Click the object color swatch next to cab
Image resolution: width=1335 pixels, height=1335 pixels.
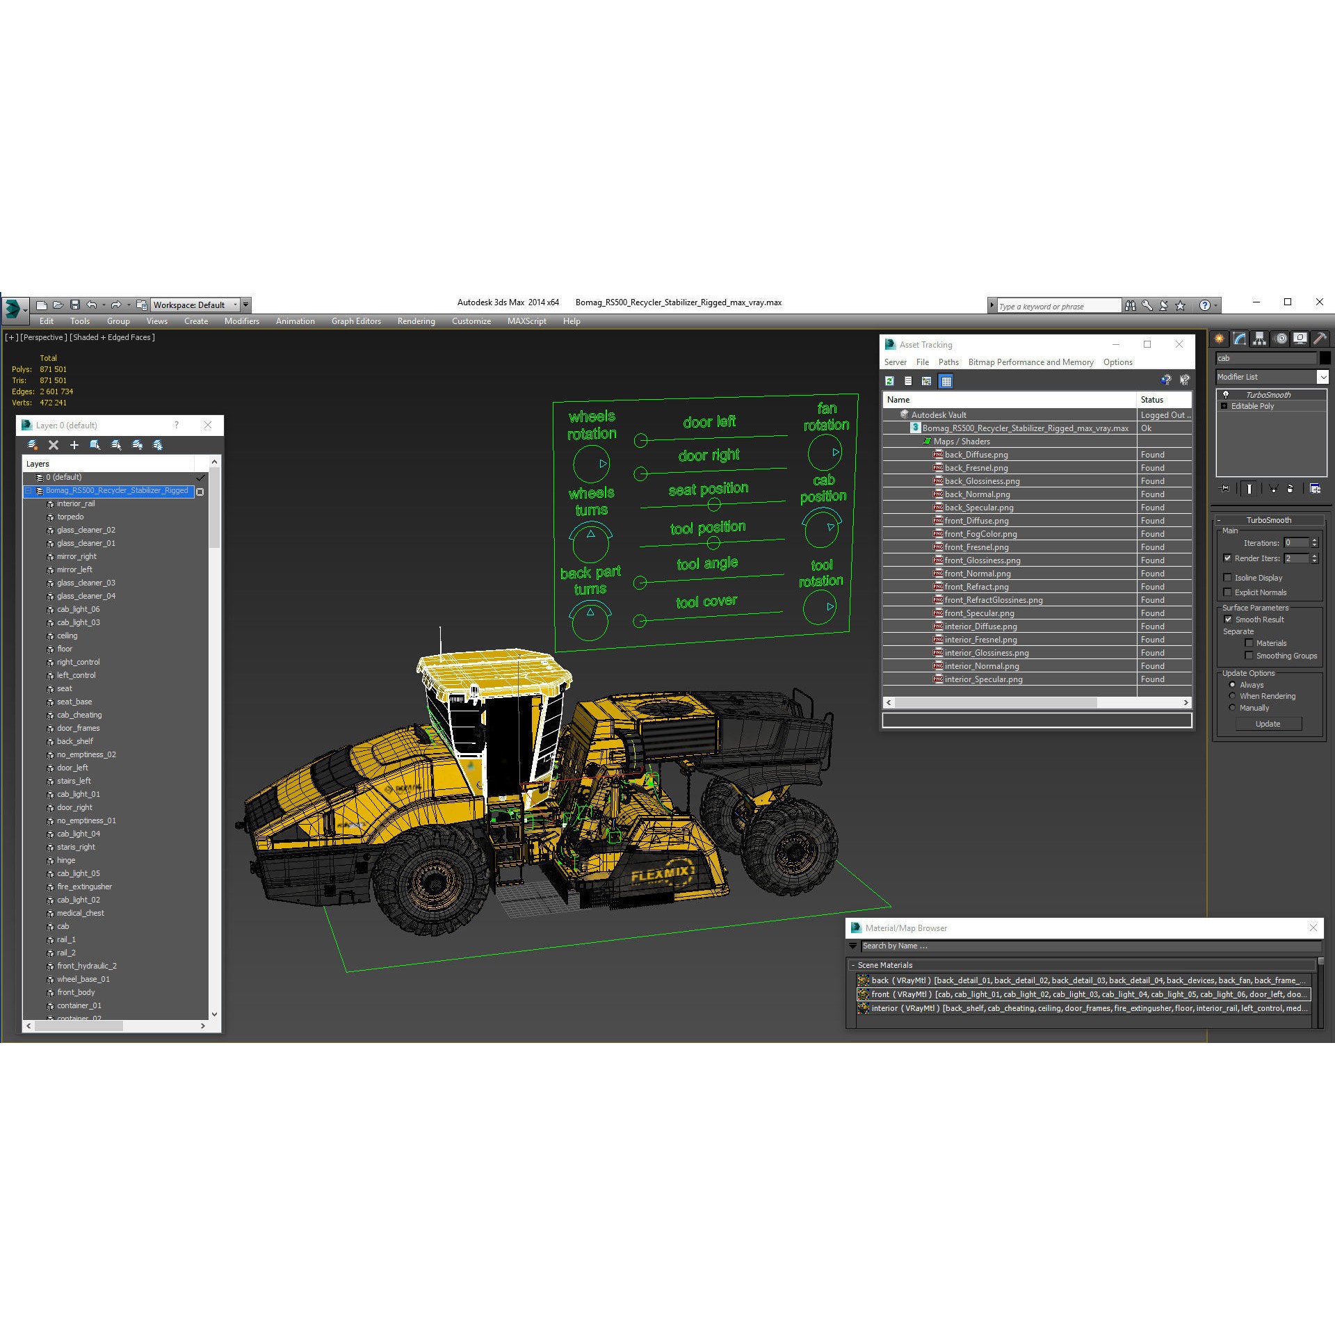(1325, 358)
